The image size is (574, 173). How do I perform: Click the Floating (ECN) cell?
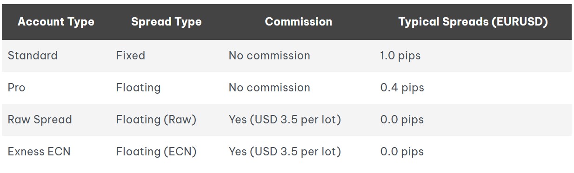click(156, 152)
